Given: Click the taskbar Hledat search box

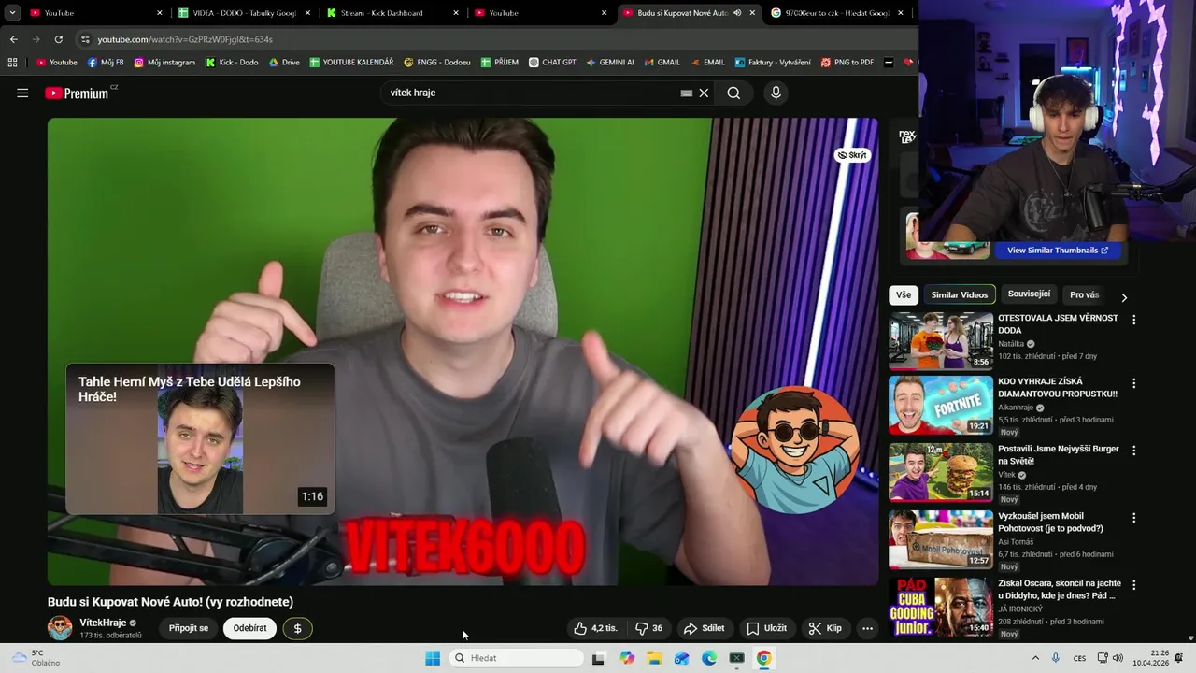Looking at the screenshot, I should point(517,658).
